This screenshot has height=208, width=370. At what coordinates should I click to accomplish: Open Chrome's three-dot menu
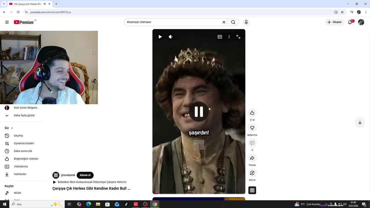pos(366,12)
